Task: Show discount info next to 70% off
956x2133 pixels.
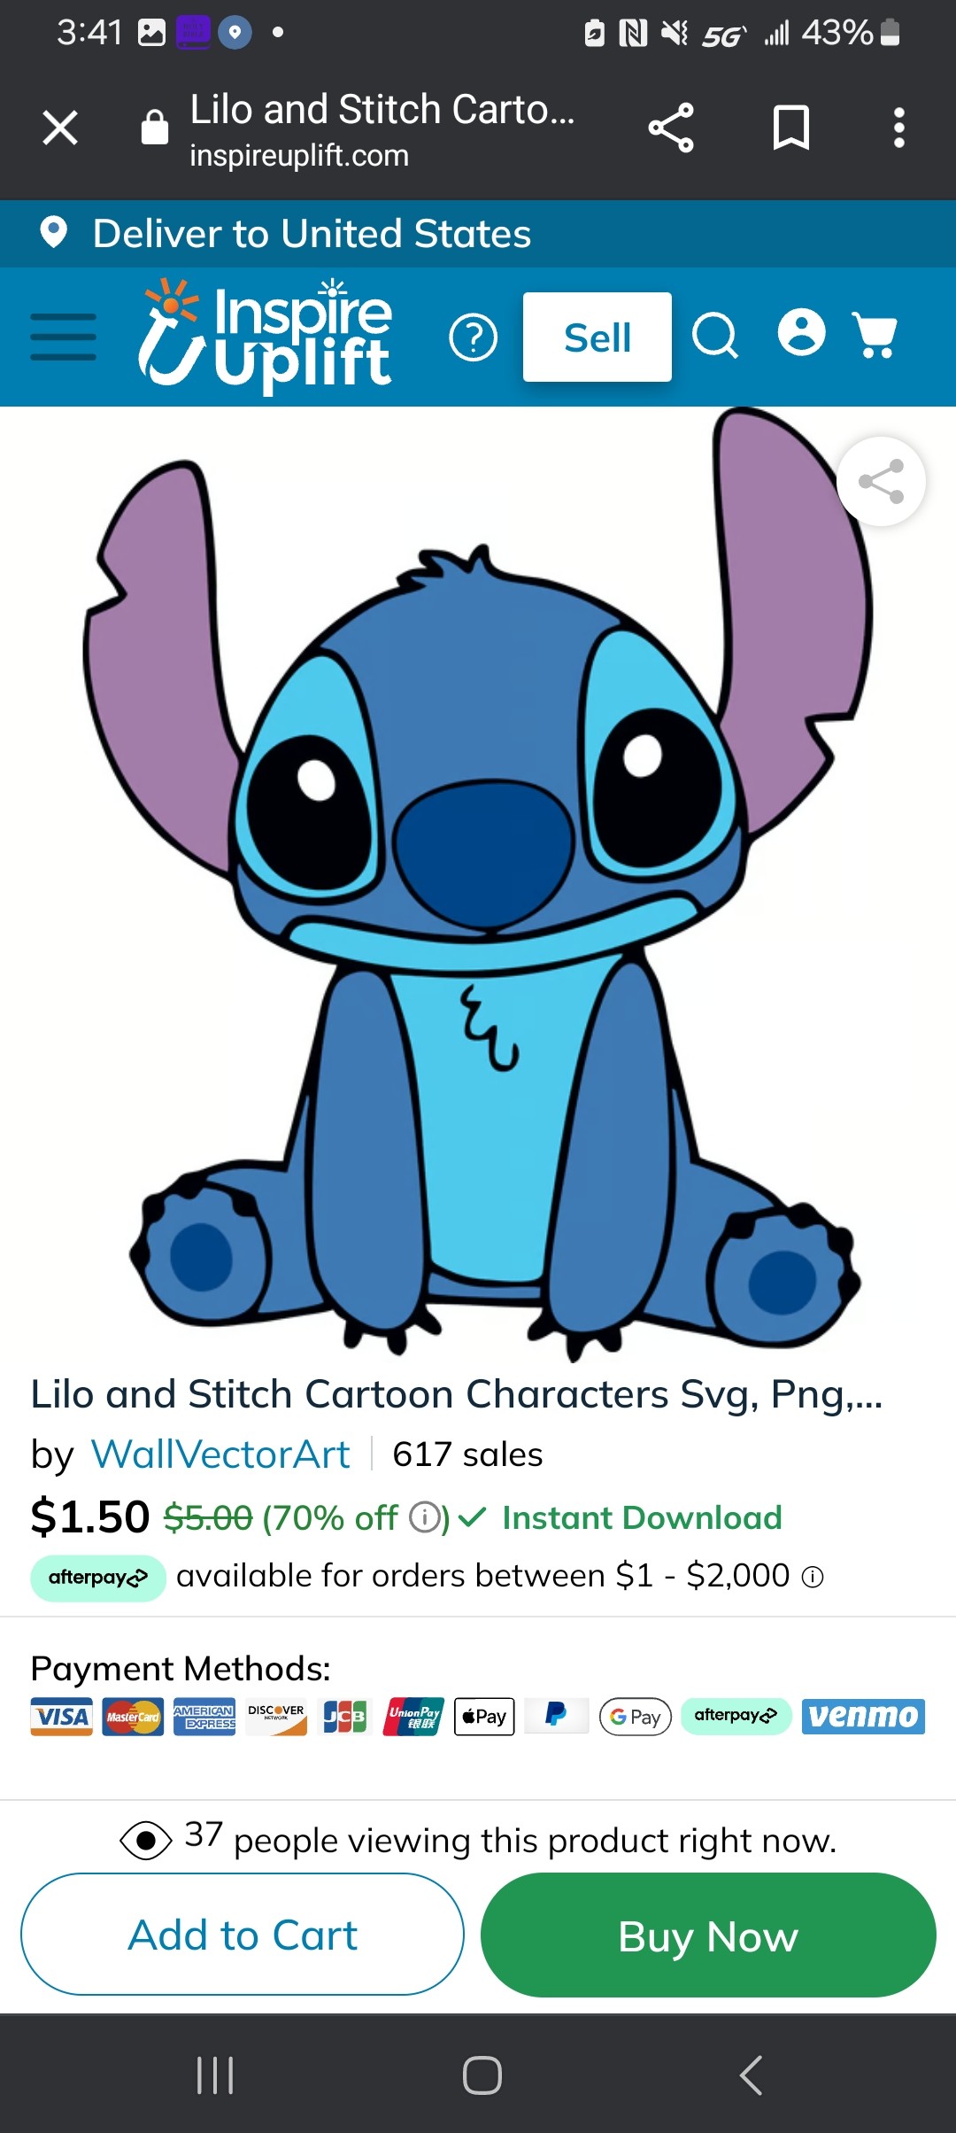Action: point(425,1517)
